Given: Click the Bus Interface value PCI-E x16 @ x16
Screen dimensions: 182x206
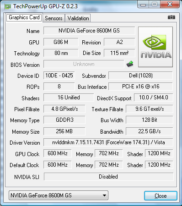Looking at the screenshot, I should pos(140,87).
